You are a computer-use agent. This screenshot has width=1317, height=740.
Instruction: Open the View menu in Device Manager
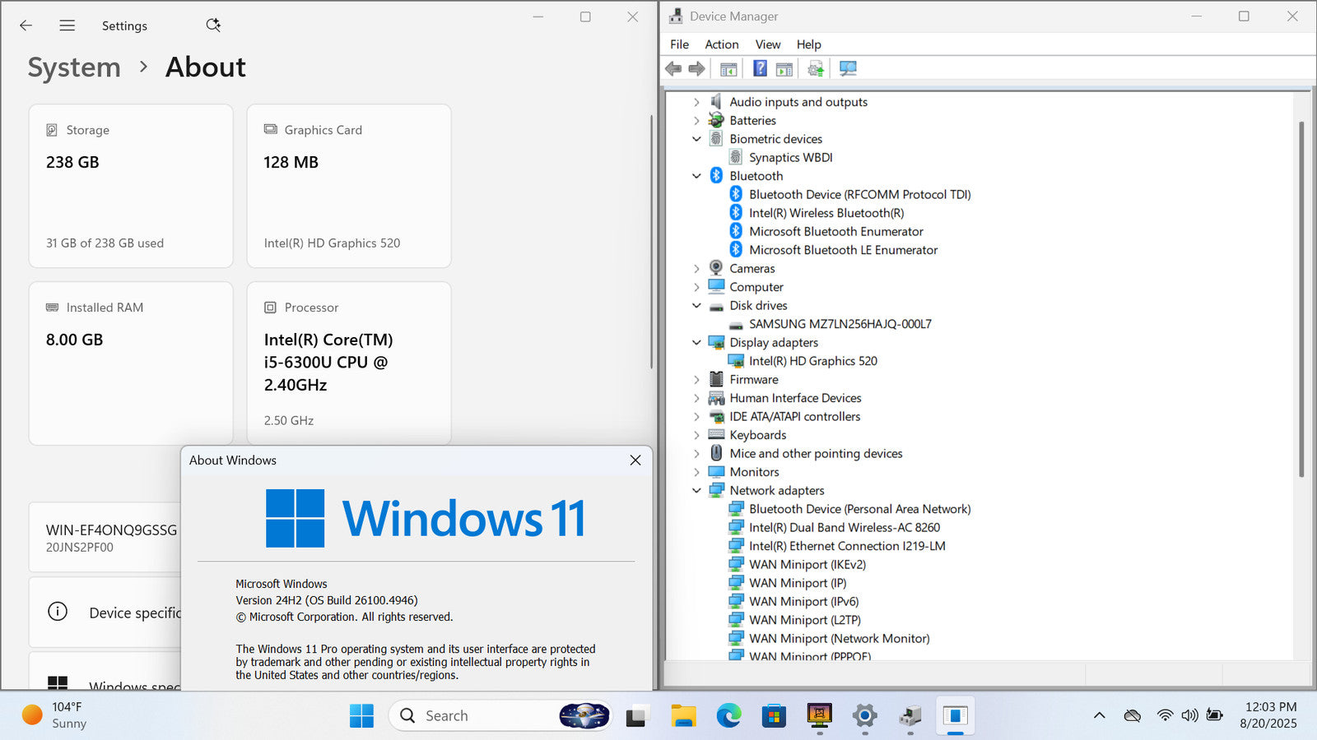(x=767, y=44)
